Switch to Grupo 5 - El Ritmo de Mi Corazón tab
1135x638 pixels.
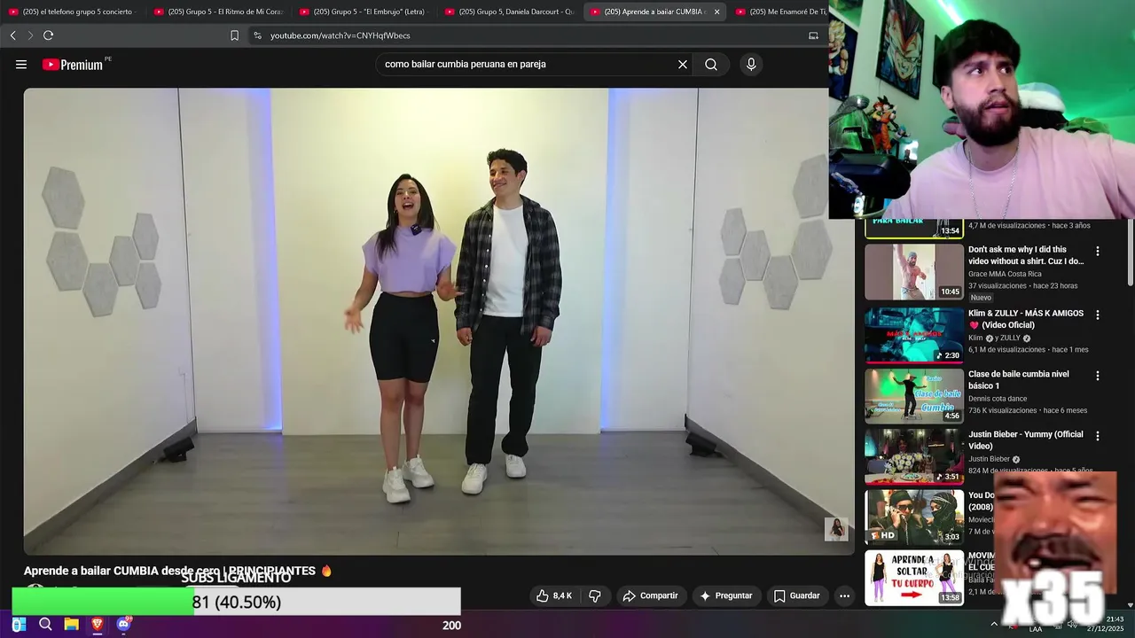217,12
